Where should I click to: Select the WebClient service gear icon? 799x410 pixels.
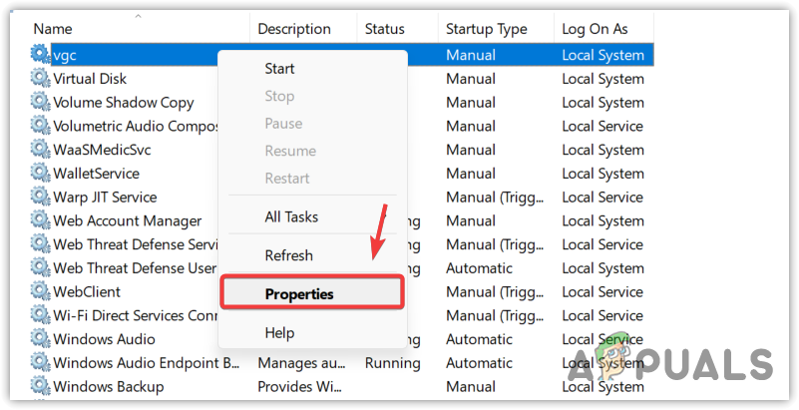click(40, 292)
